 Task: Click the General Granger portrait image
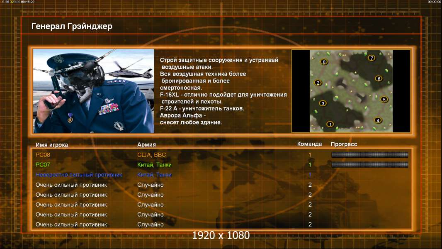(94, 91)
